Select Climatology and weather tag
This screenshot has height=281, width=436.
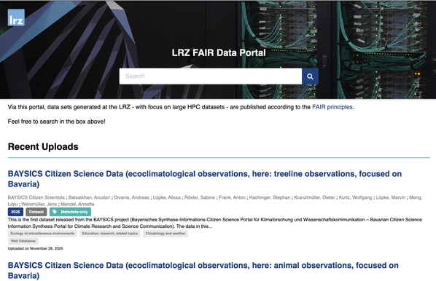point(166,233)
